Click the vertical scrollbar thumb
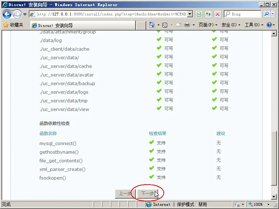Viewport: 279px width, 209px height. pyautogui.click(x=274, y=158)
